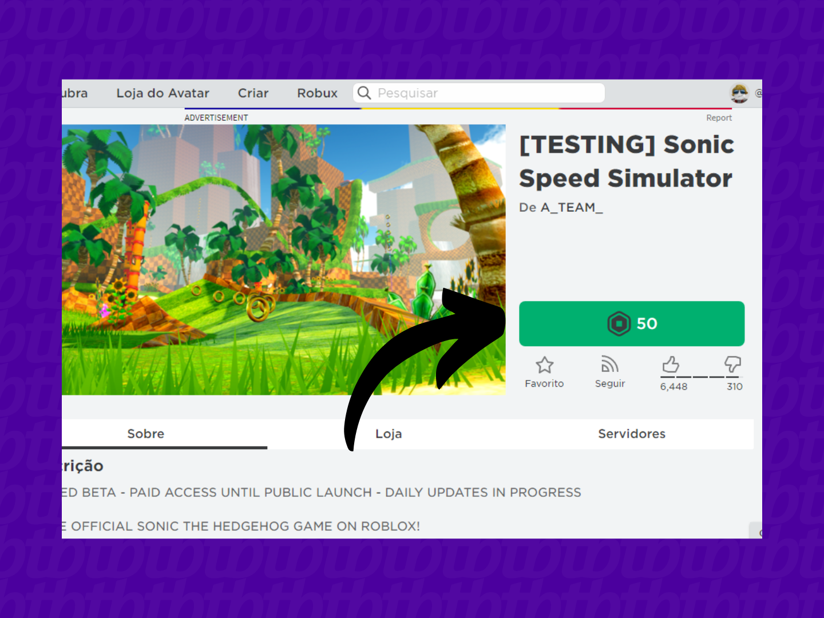
Task: Dislike the game with thumbs down
Action: click(732, 364)
